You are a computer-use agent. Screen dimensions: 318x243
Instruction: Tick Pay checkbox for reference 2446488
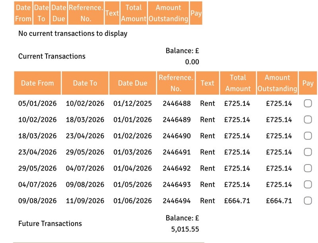(308, 104)
